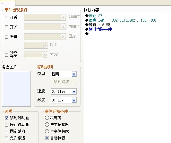Viewport: 171px width, 143px height.
Task: Select the '停止 SE' command line
Action: click(94, 16)
